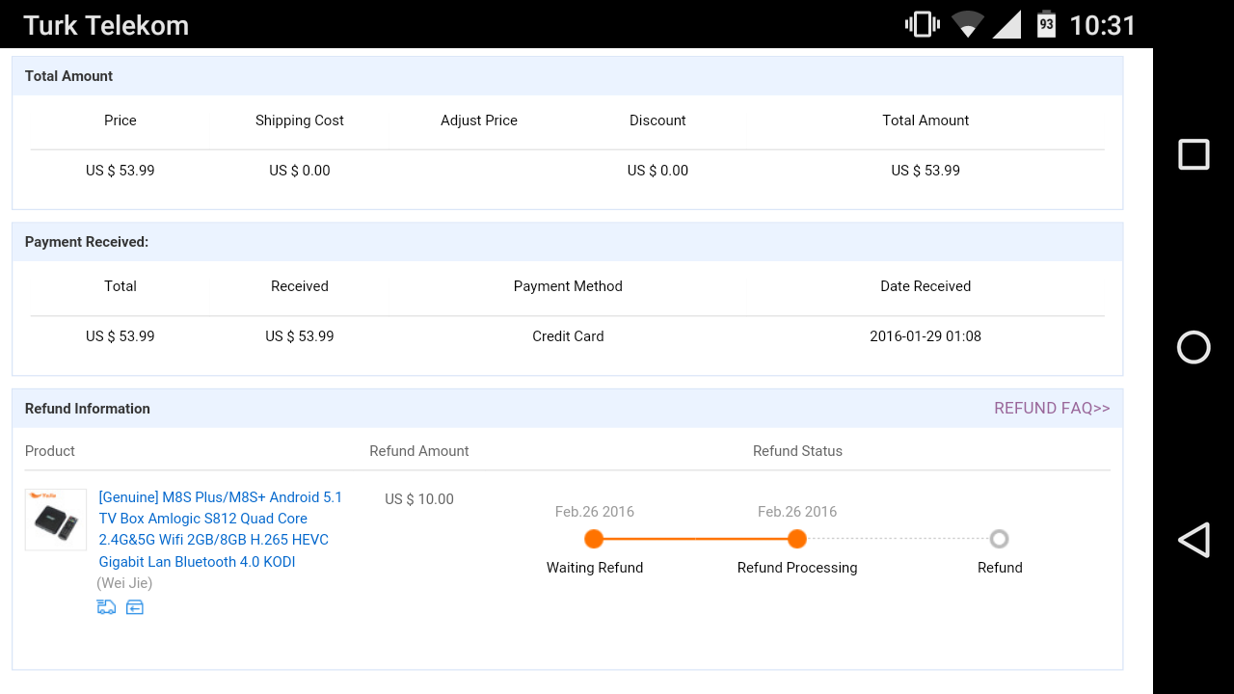The width and height of the screenshot is (1234, 694).
Task: Tap the cellular signal status icon
Action: (1006, 24)
